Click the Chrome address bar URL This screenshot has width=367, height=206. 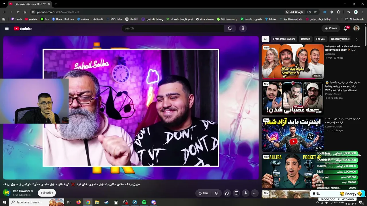[58, 12]
